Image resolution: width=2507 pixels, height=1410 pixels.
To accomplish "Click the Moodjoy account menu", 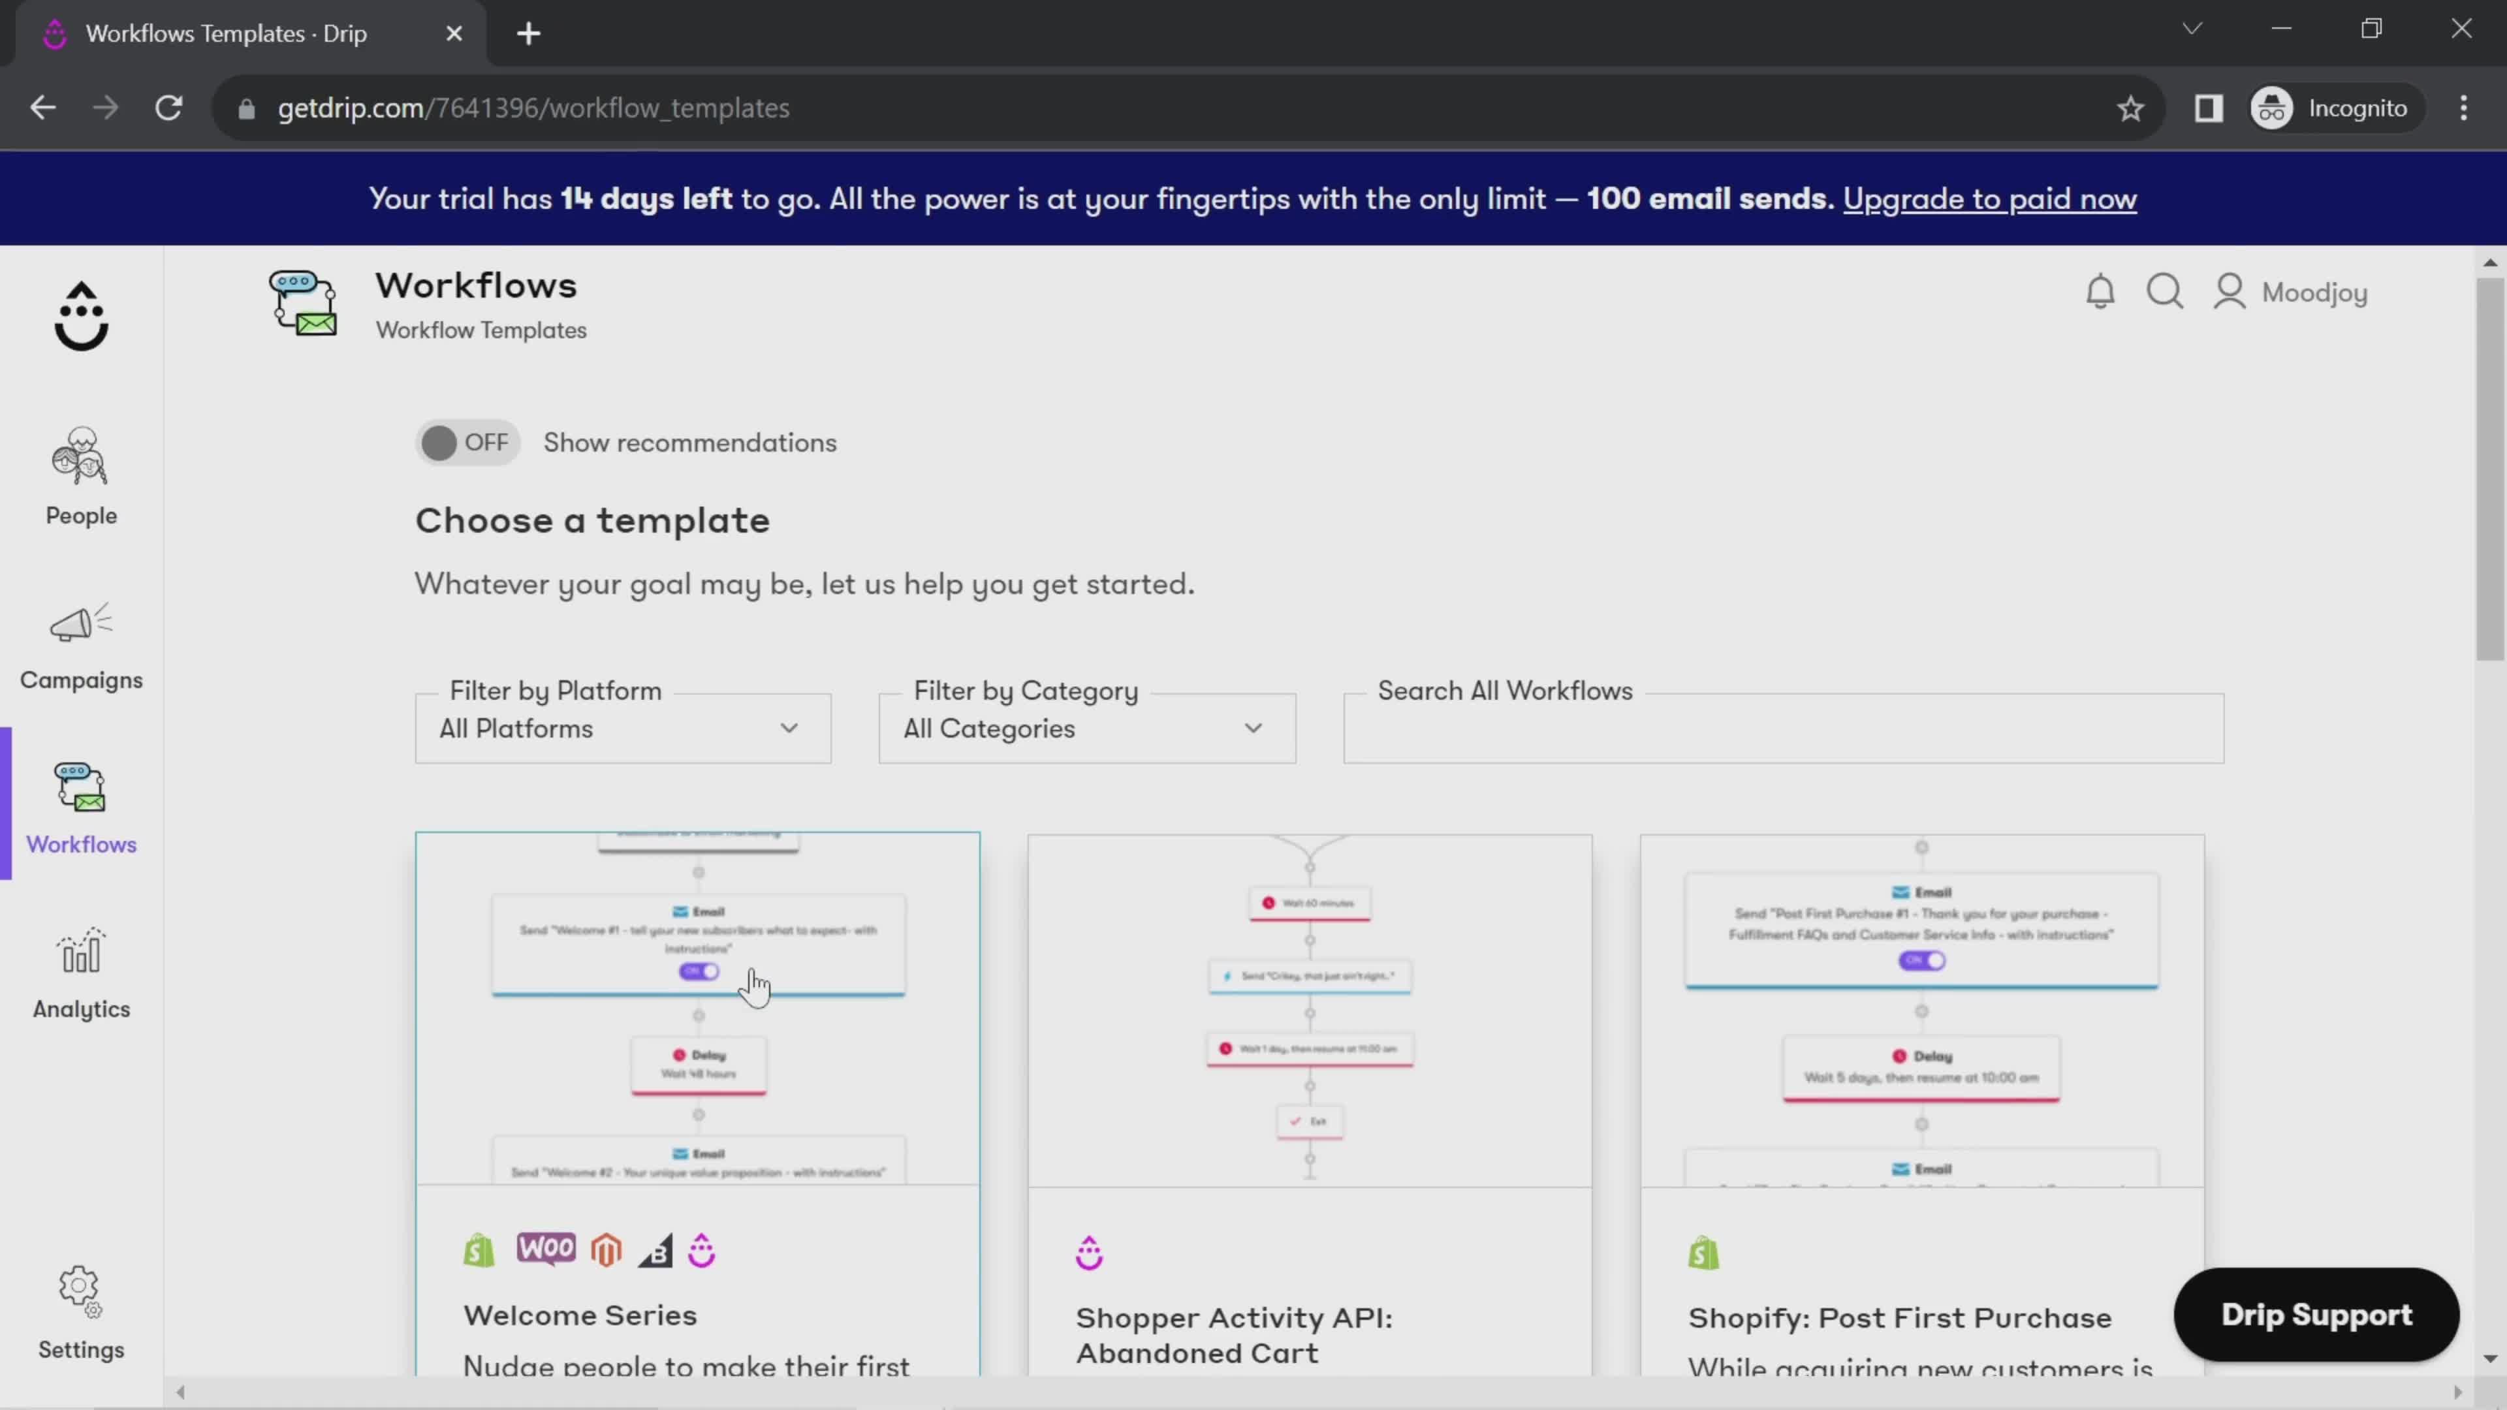I will (x=2292, y=291).
